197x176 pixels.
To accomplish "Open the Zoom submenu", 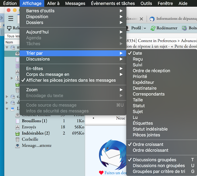I will click(x=73, y=90).
